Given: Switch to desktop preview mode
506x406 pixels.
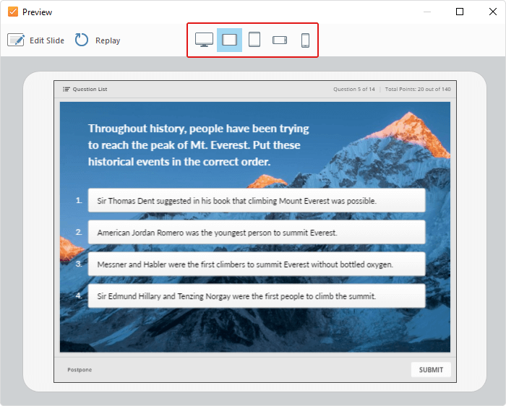Looking at the screenshot, I should [204, 40].
